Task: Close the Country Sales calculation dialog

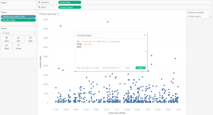Action: pyautogui.click(x=145, y=35)
